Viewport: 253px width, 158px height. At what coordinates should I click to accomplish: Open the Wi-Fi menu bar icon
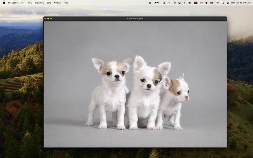click(218, 3)
